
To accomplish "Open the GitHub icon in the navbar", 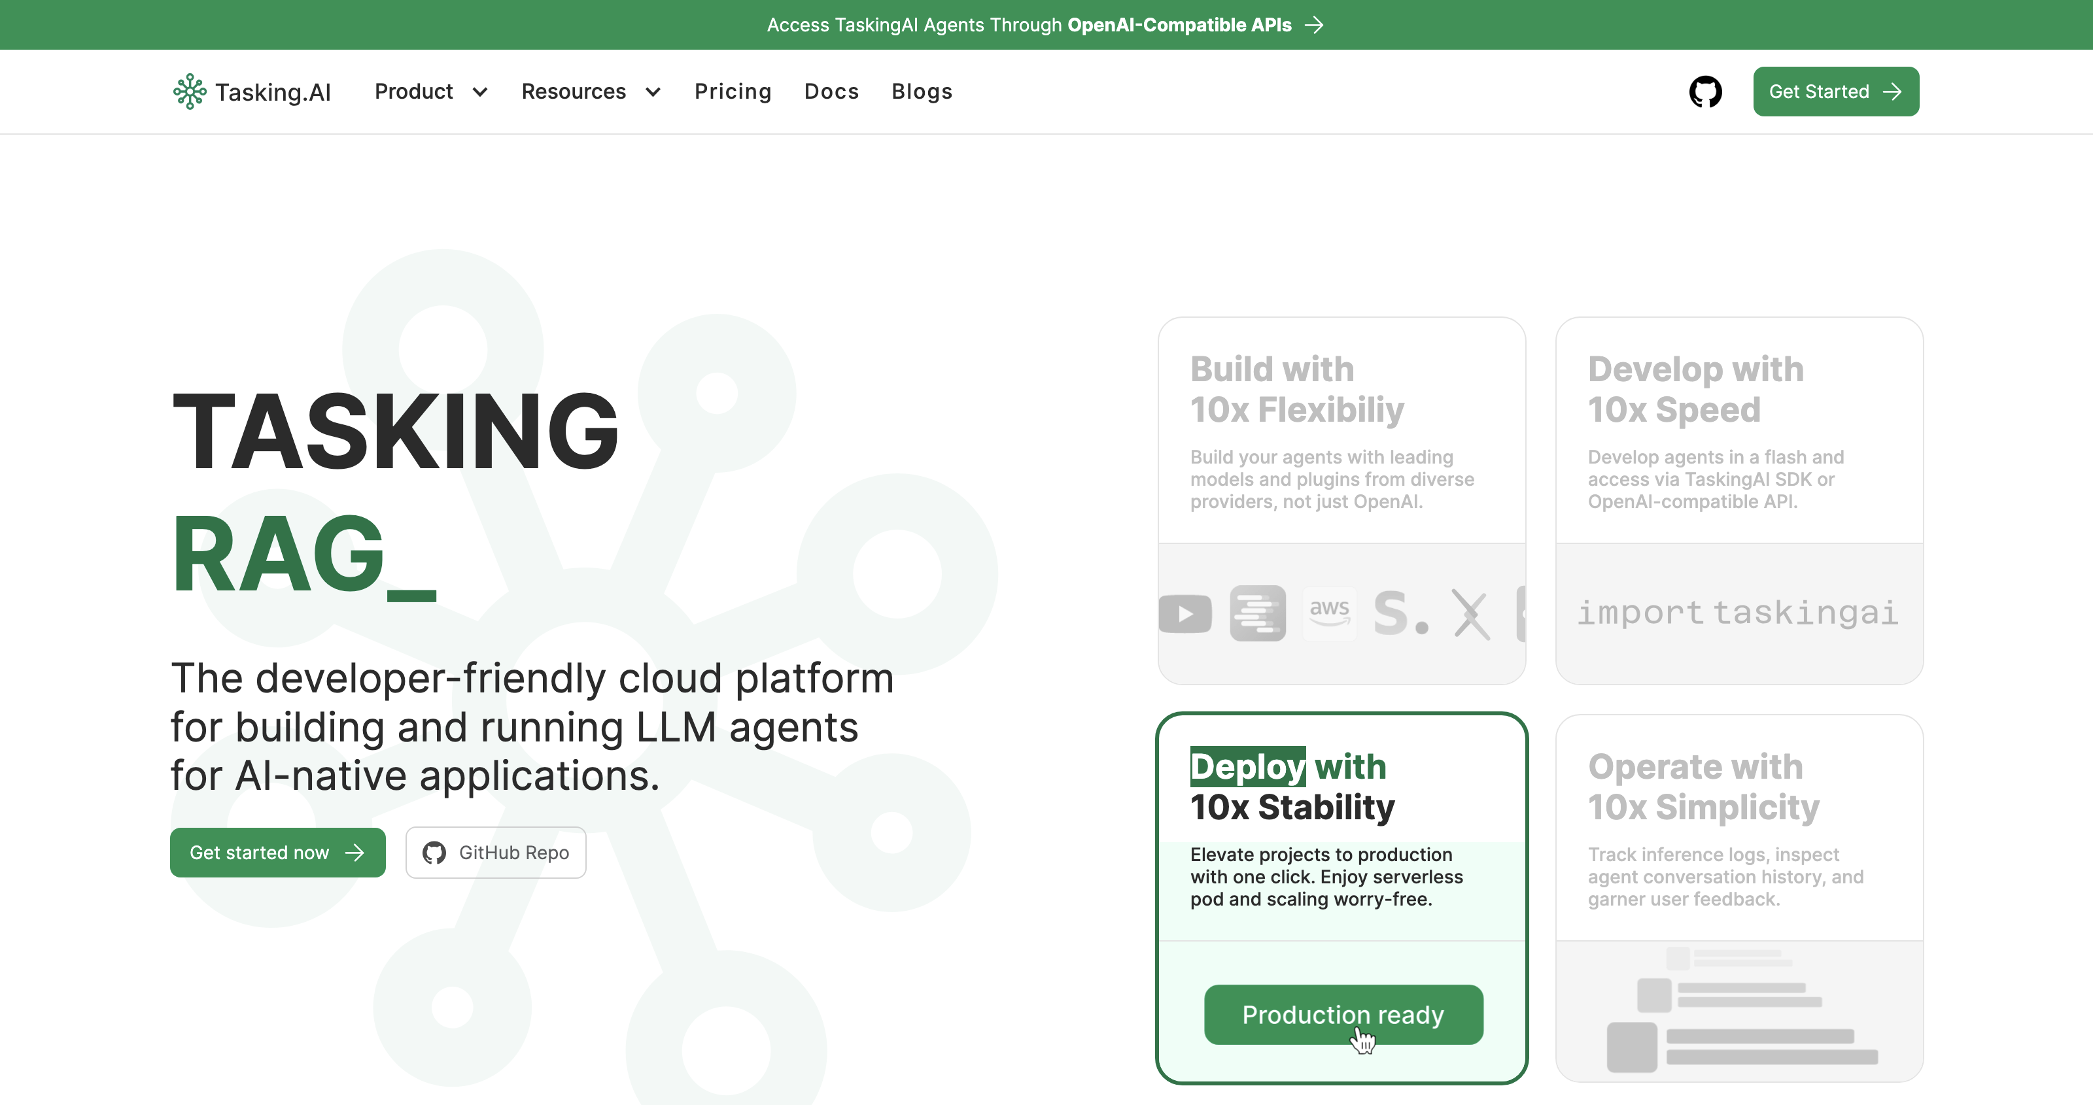I will coord(1705,92).
